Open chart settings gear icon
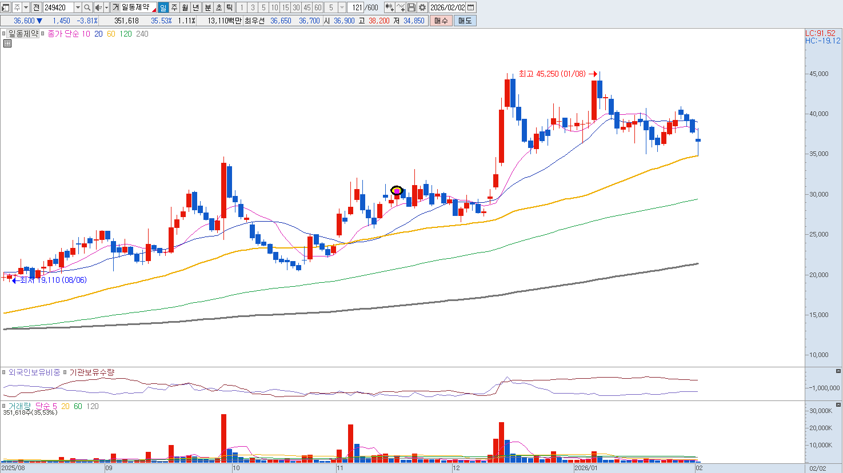 422,7
